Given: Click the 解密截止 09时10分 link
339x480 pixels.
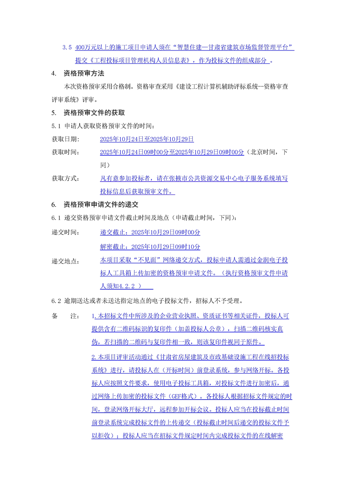Looking at the screenshot, I should 150,247.
